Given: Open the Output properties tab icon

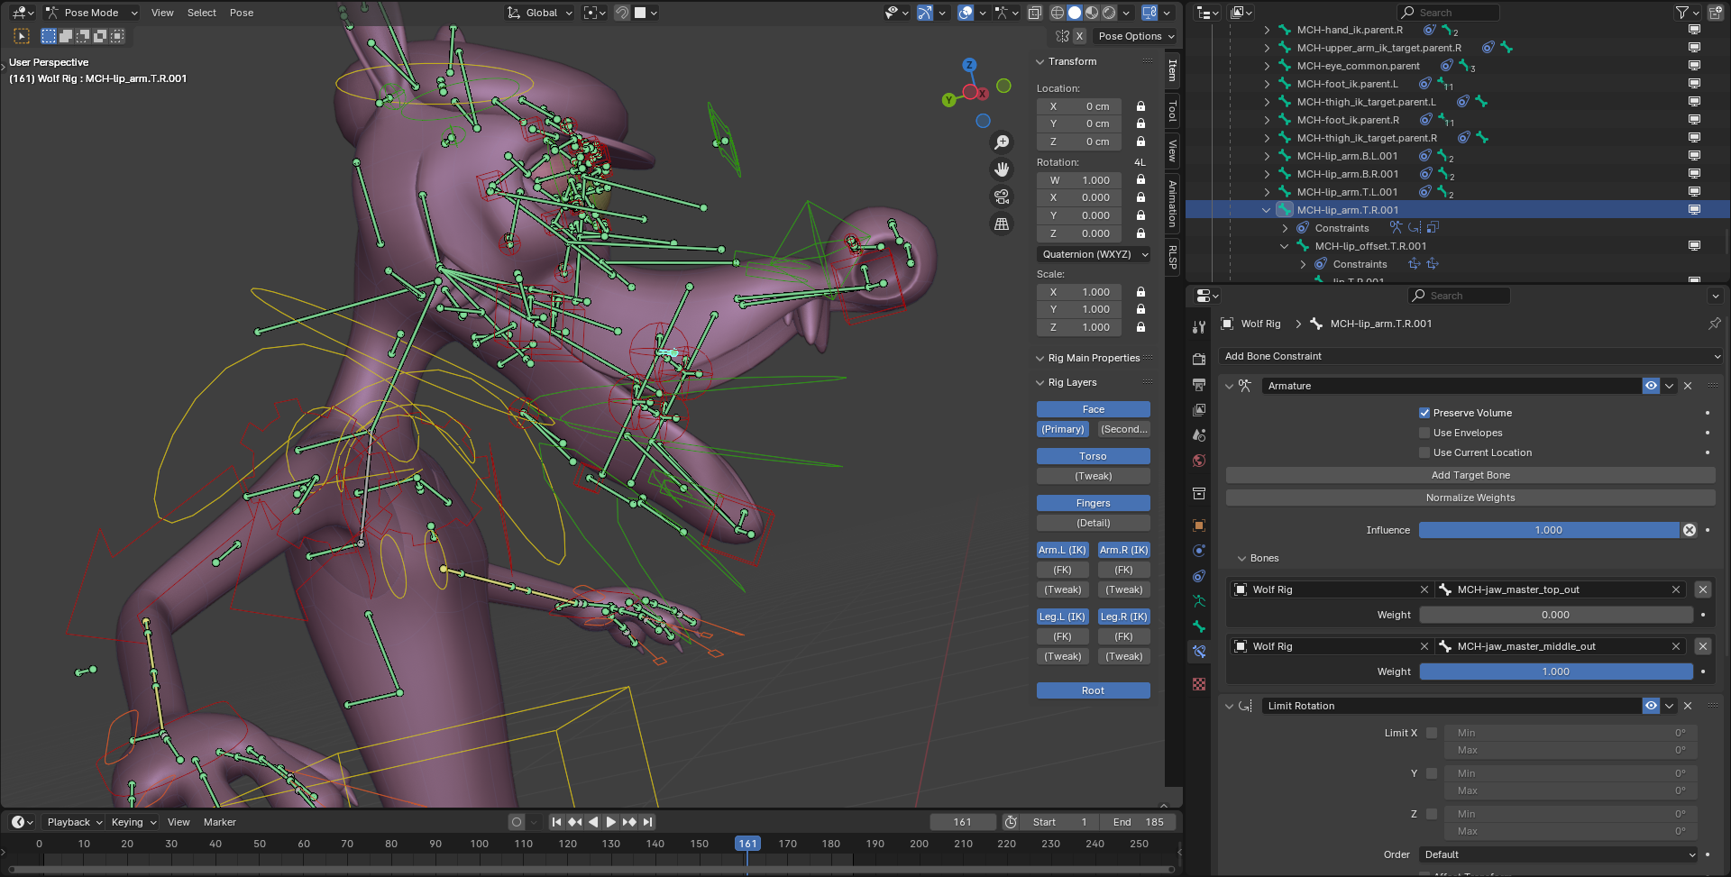Looking at the screenshot, I should 1199,384.
